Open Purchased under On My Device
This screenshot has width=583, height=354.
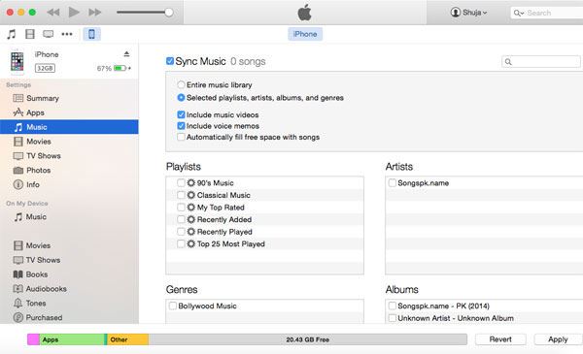pyautogui.click(x=69, y=318)
